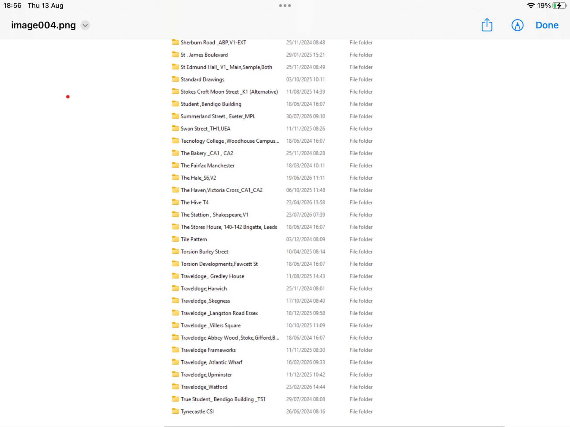Click the The Hive T4 folder icon
Image resolution: width=570 pixels, height=427 pixels.
[175, 202]
